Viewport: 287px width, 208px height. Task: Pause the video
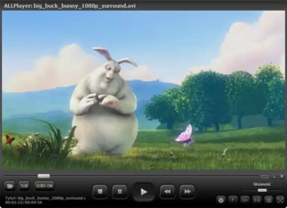(x=120, y=191)
